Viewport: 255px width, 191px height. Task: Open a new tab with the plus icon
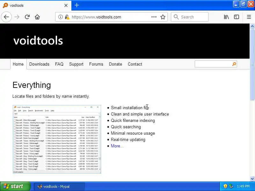click(x=77, y=5)
